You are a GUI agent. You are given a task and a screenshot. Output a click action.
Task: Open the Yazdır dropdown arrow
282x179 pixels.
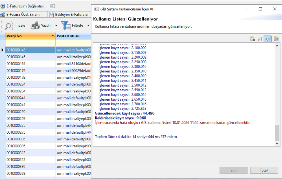point(56,26)
